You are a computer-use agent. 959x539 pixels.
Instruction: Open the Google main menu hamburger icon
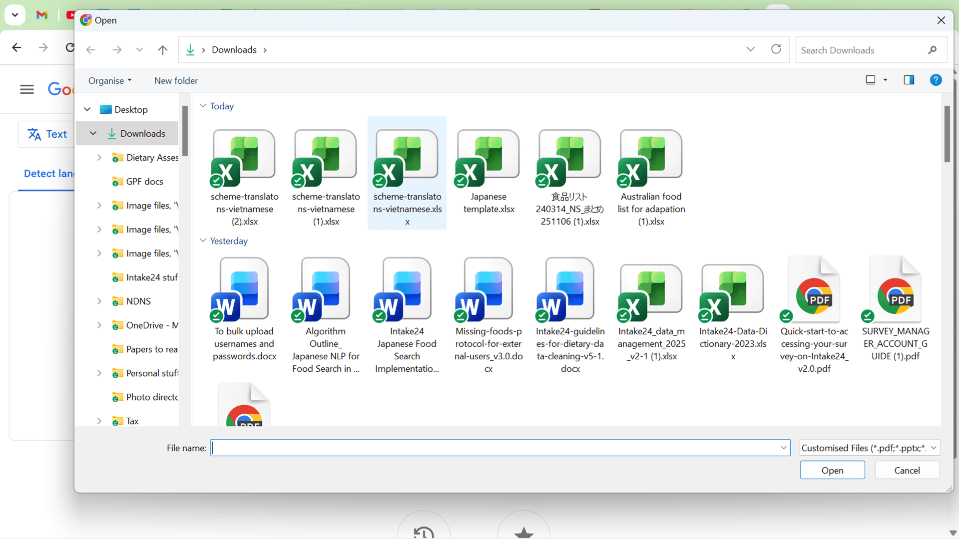coord(27,89)
